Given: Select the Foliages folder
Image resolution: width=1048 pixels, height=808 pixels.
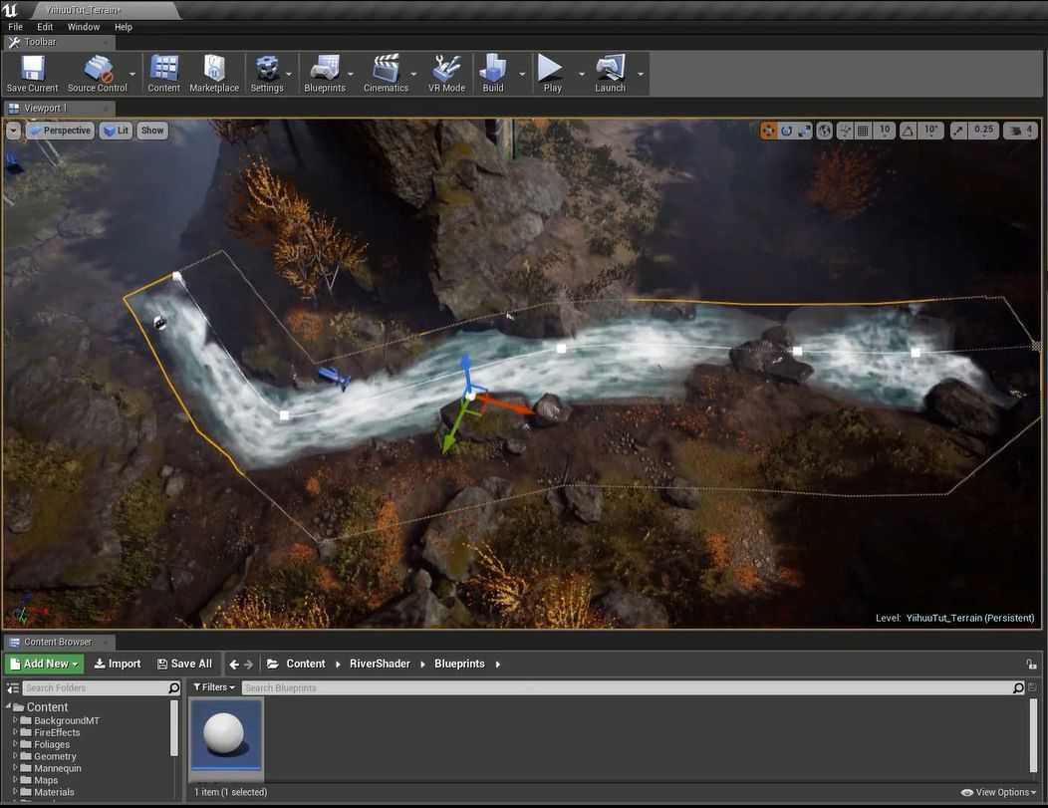Looking at the screenshot, I should click(52, 744).
